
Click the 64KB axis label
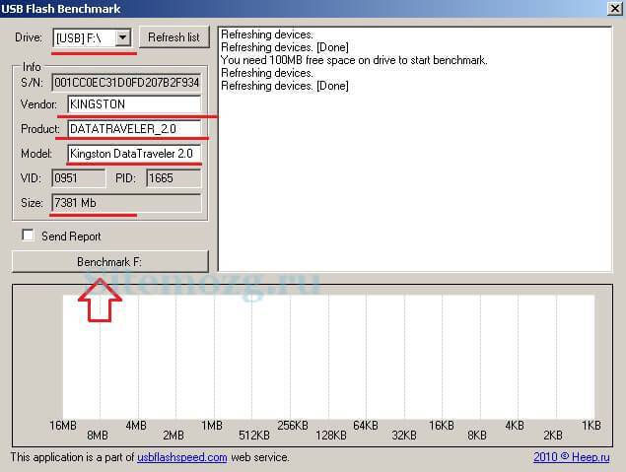coord(366,426)
